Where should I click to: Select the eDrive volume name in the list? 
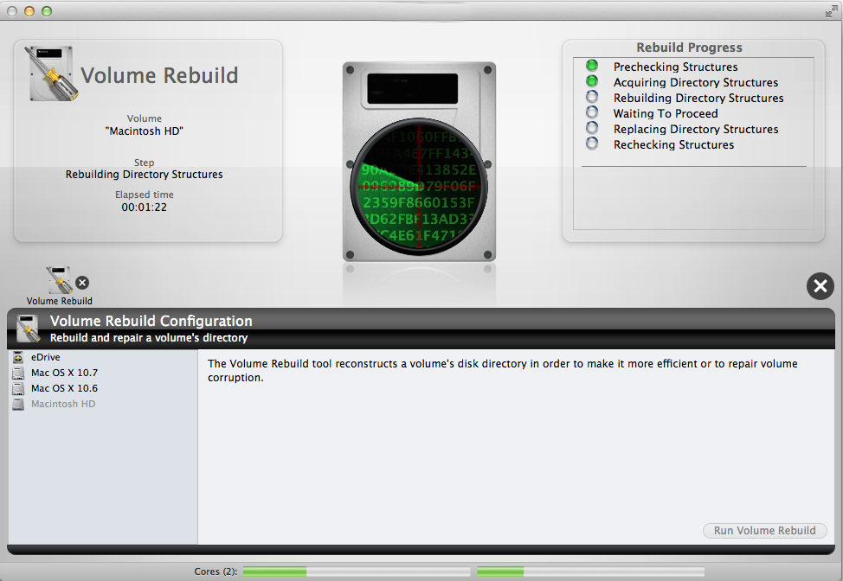[46, 357]
